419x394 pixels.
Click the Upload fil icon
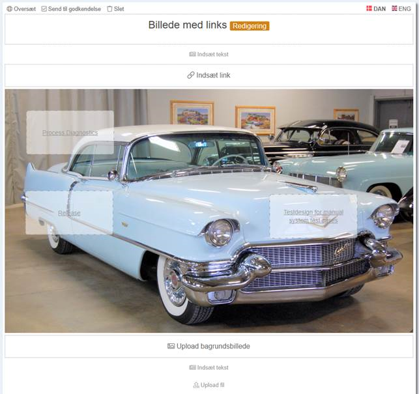coord(196,385)
